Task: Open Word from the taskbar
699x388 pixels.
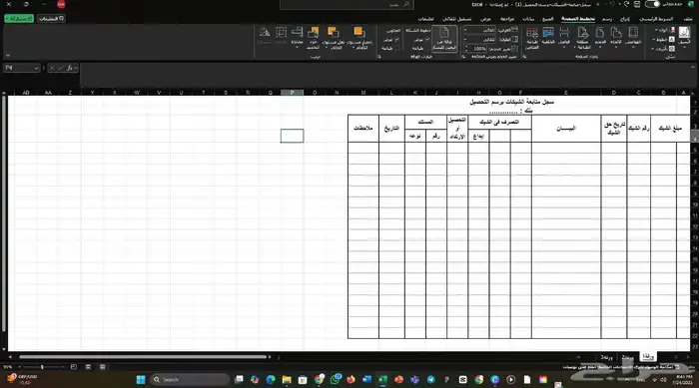Action: point(366,380)
